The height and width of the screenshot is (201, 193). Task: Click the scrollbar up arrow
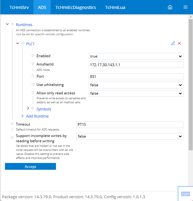[191, 17]
